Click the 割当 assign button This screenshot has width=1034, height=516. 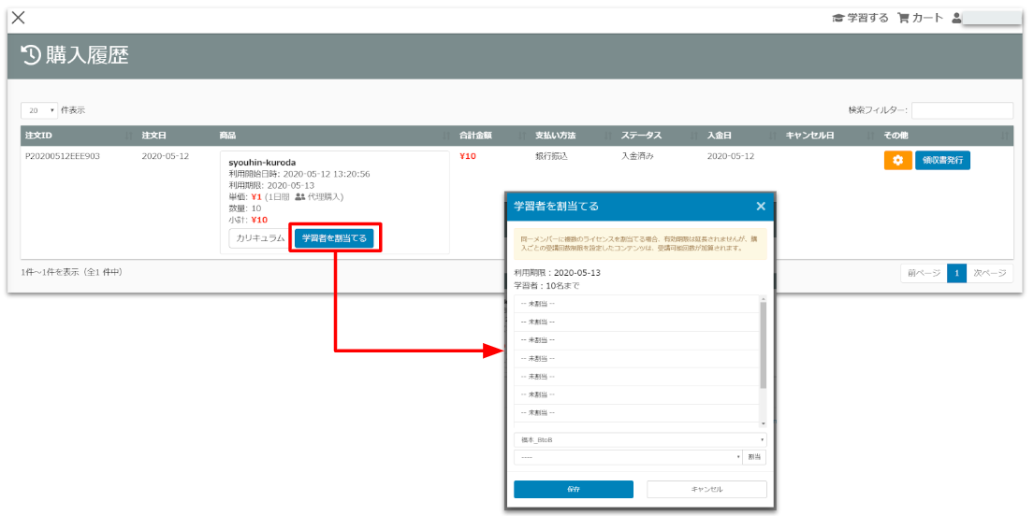tap(755, 457)
